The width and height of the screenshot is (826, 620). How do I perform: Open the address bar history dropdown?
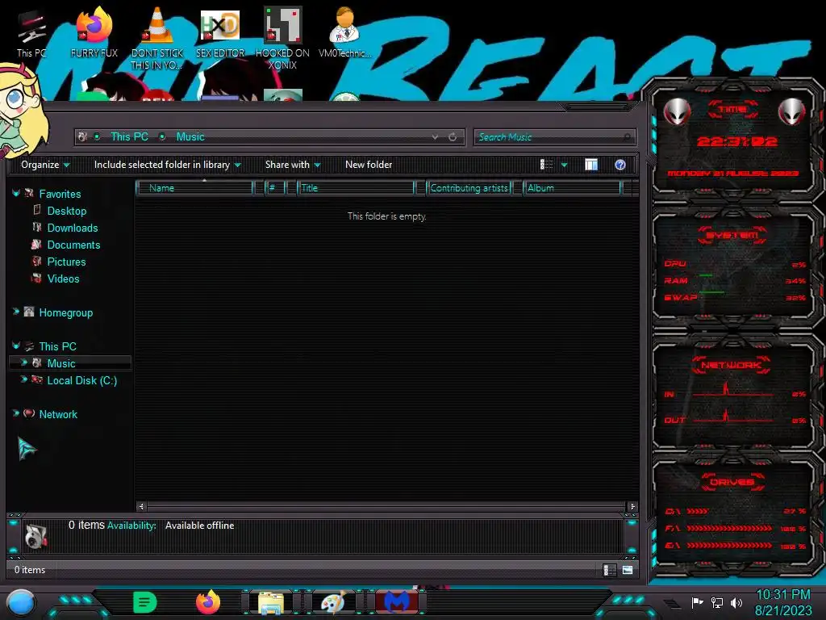[x=435, y=137]
